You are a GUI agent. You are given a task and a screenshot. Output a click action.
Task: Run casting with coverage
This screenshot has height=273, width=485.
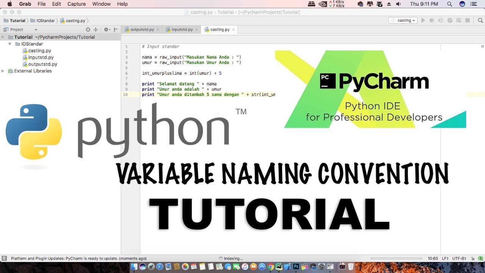tap(441, 20)
